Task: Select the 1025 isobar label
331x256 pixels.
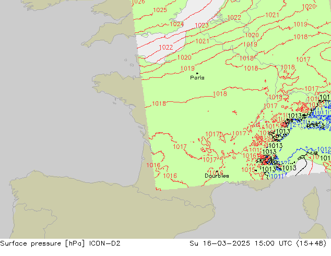Action: tap(160, 10)
